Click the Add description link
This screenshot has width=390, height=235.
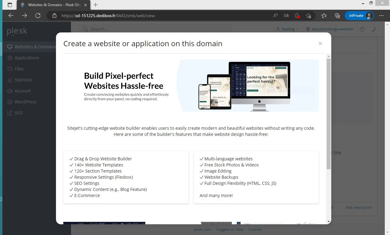pos(359,207)
